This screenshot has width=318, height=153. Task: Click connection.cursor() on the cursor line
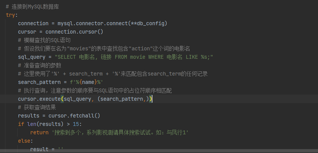point(74,32)
